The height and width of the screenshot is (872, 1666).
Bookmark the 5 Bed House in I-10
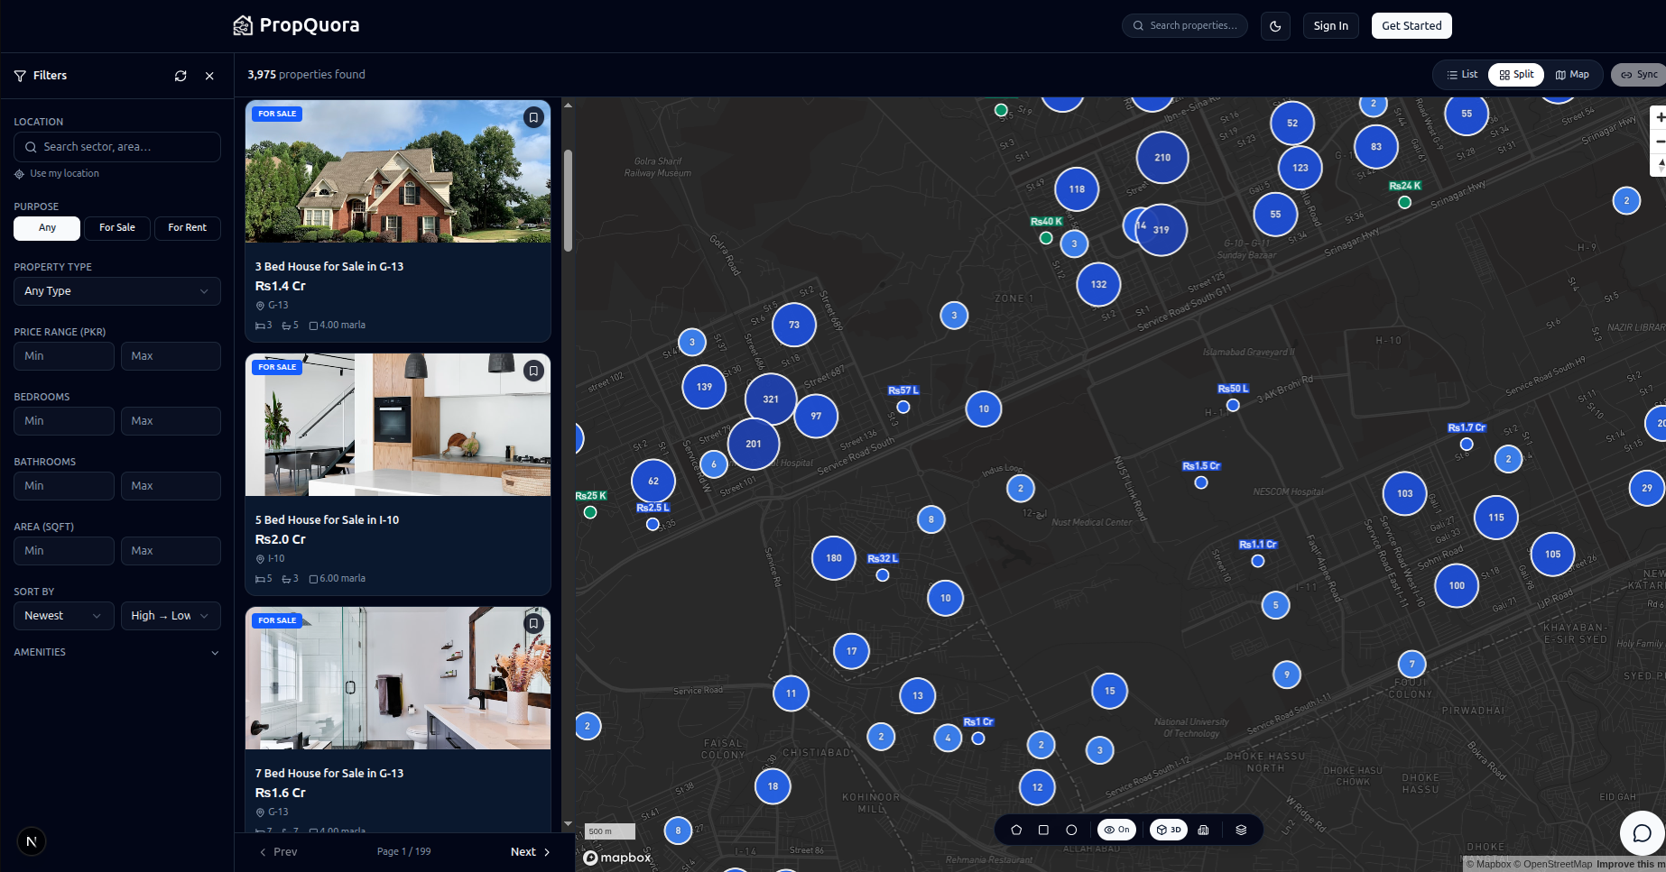point(533,371)
